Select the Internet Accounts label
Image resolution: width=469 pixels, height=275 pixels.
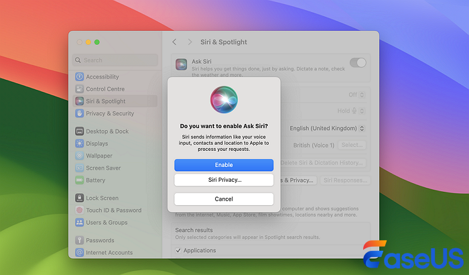click(109, 253)
